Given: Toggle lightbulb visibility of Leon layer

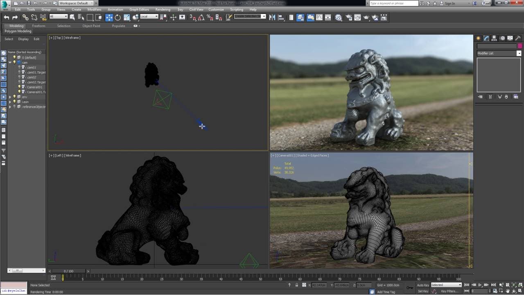Looking at the screenshot, I should coord(14,102).
